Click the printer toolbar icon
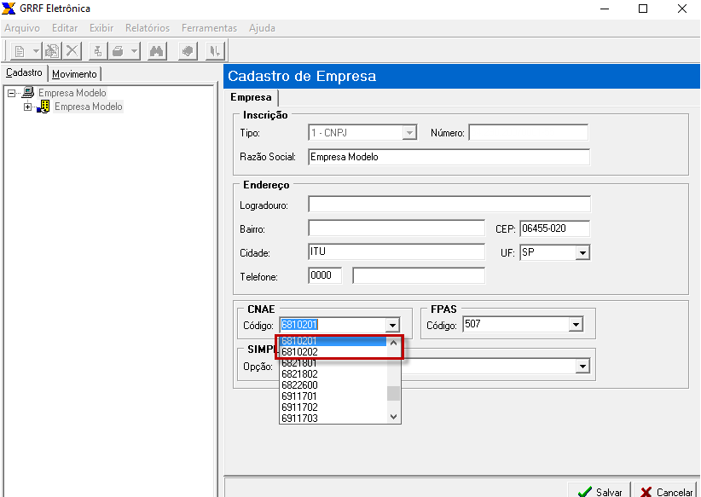The width and height of the screenshot is (701, 497). 118,50
